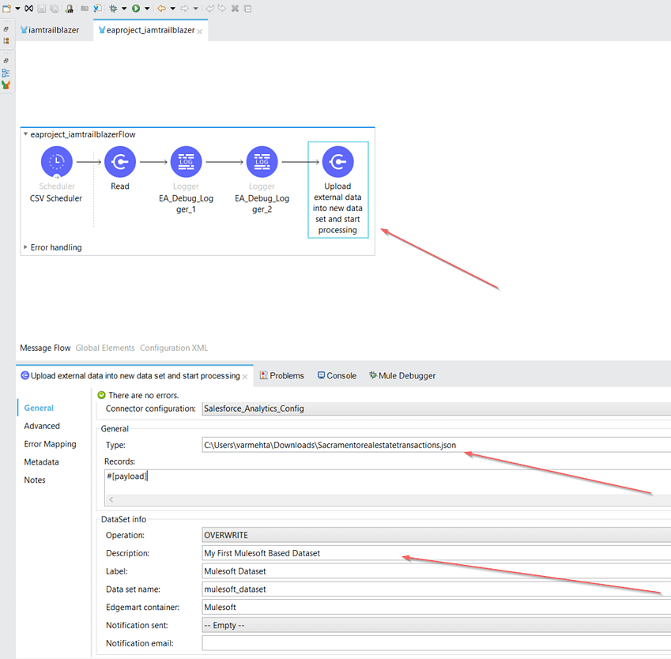671x659 pixels.
Task: Open the Debug configurations dropdown arrow
Action: point(124,9)
